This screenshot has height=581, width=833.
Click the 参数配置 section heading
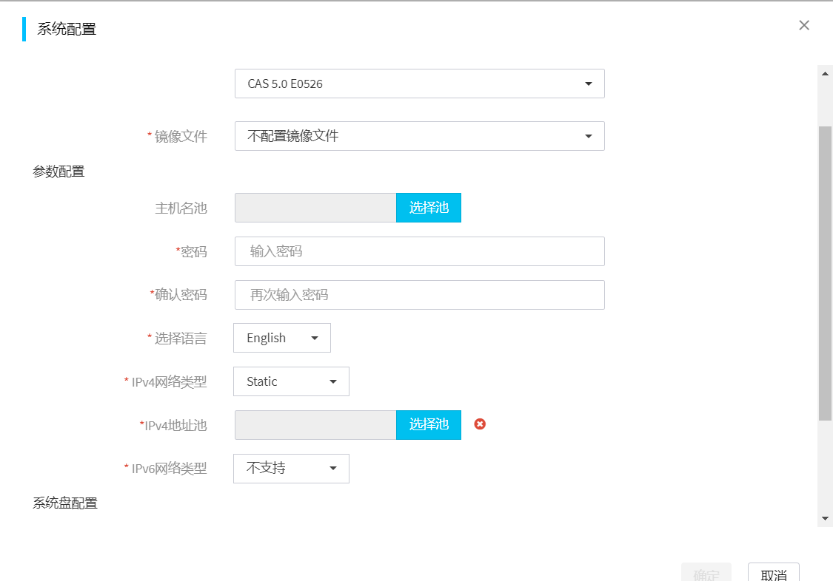pyautogui.click(x=58, y=171)
